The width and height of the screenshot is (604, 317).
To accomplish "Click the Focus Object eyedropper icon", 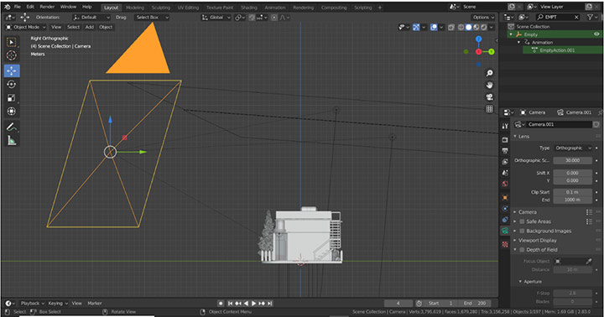I will [x=589, y=261].
